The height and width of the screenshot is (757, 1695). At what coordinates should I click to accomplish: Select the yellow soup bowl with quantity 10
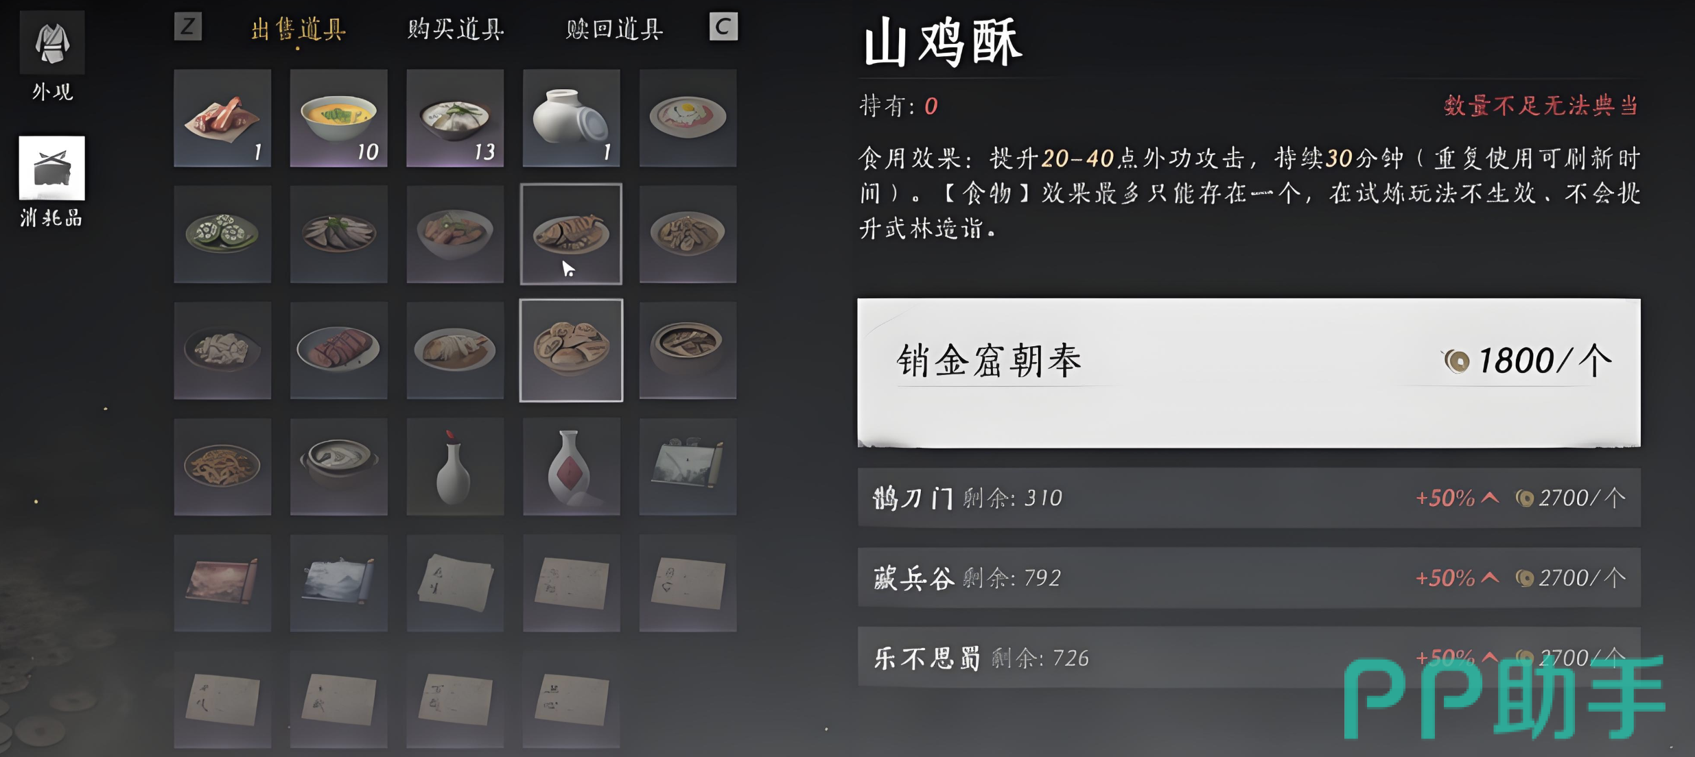338,118
